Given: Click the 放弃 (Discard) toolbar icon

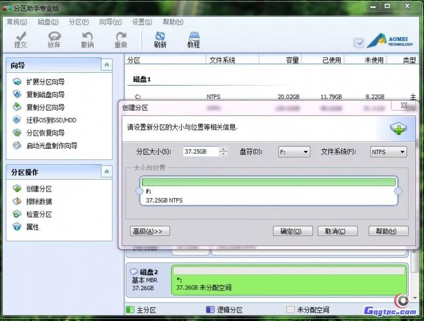Looking at the screenshot, I should [x=54, y=40].
